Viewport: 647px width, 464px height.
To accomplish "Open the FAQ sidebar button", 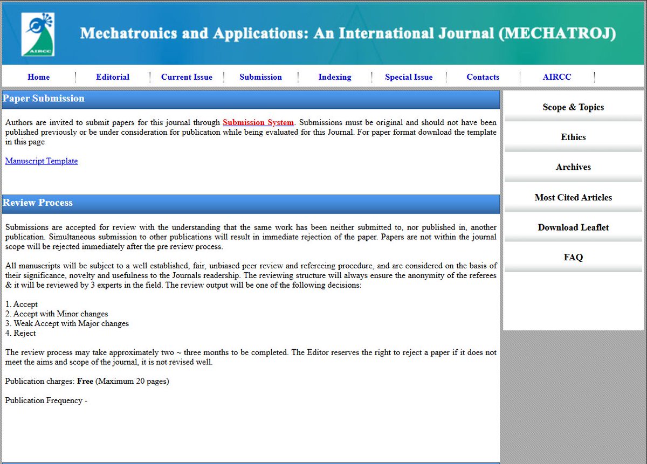I will pyautogui.click(x=573, y=257).
